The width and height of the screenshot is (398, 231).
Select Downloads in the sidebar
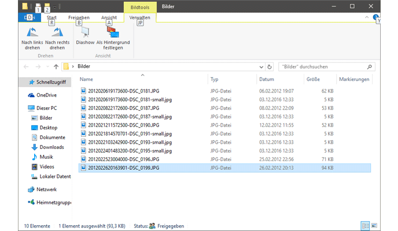(51, 147)
